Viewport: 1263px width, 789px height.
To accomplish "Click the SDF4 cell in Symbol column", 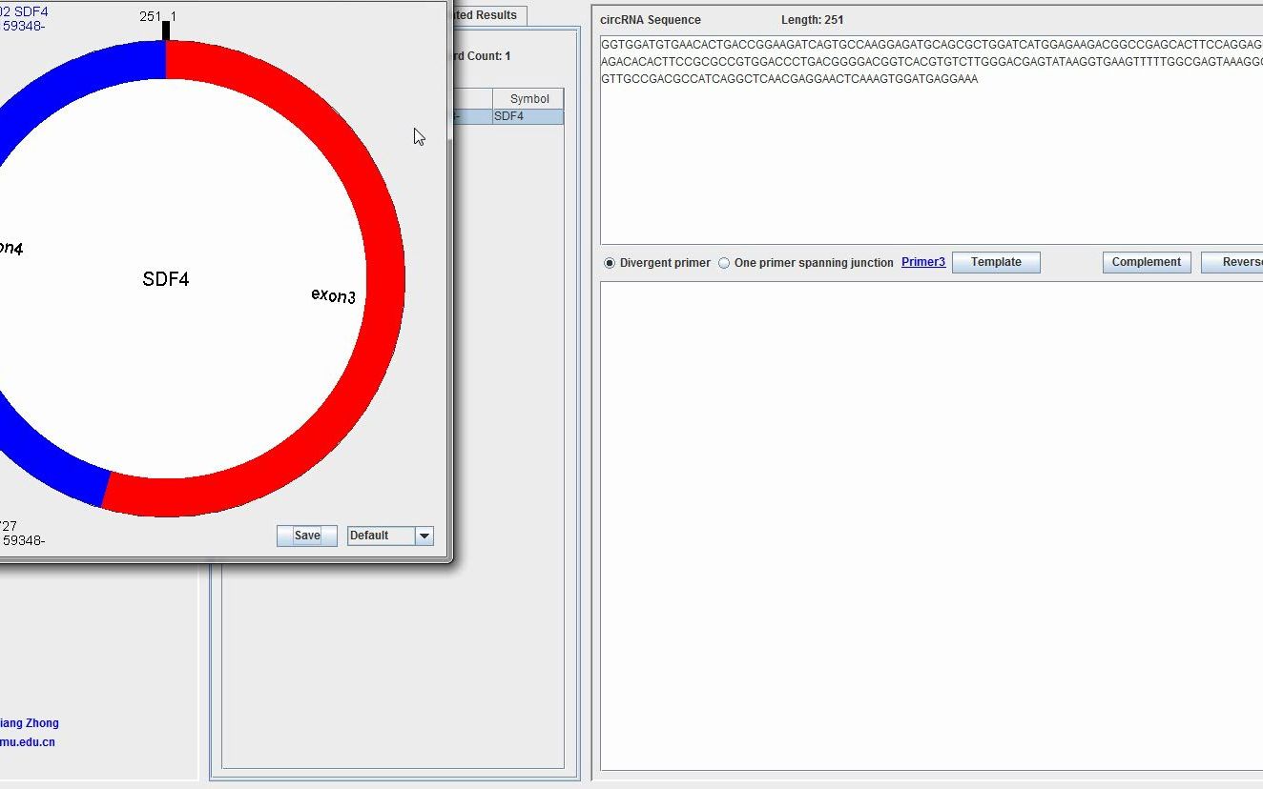I will pos(528,116).
